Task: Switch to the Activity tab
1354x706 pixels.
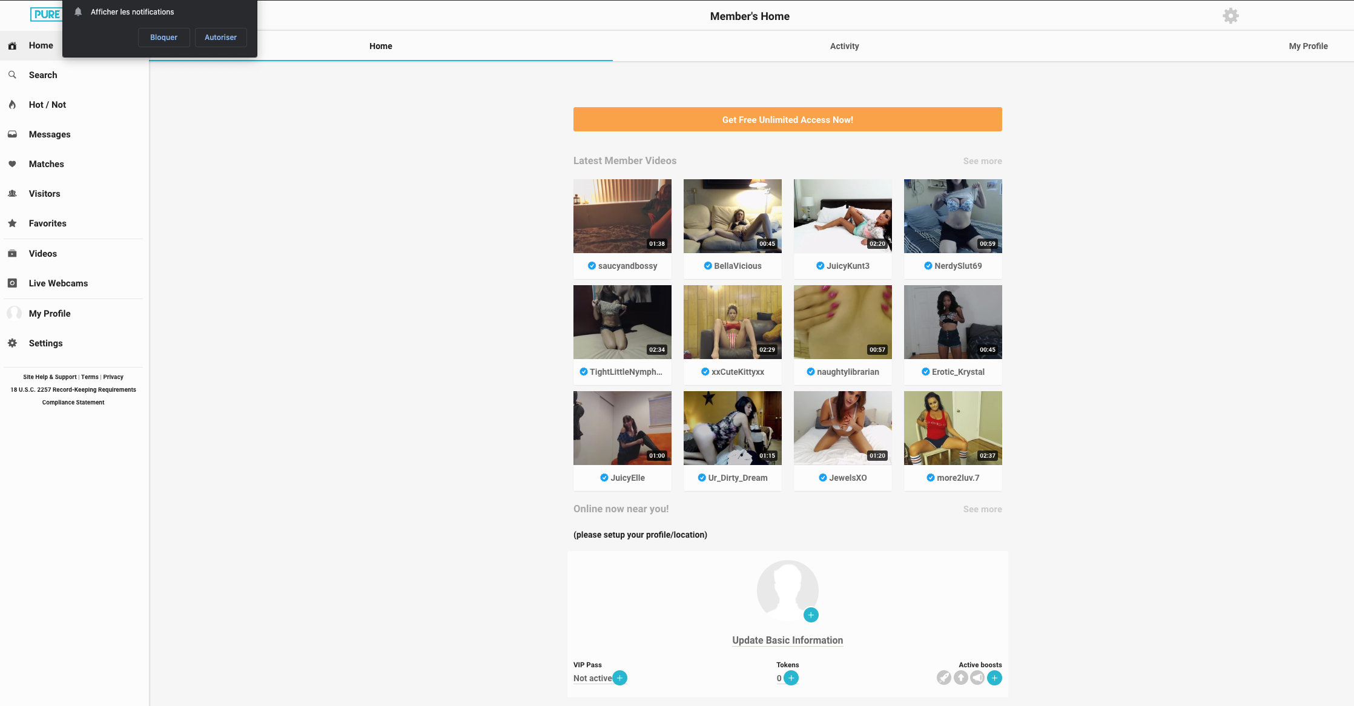Action: 844,46
